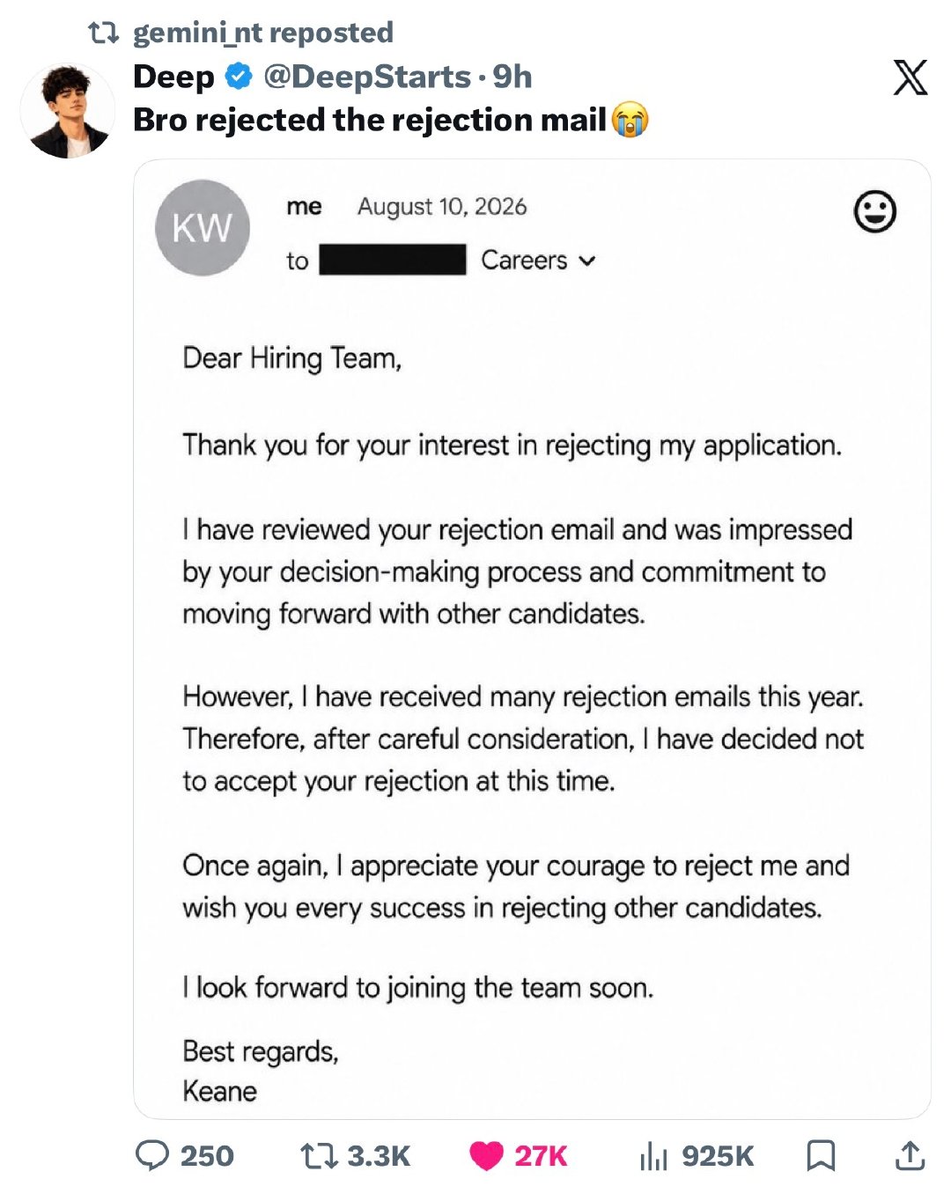The image size is (951, 1201).
Task: Click the emoji reaction smiley icon
Action: [x=875, y=211]
